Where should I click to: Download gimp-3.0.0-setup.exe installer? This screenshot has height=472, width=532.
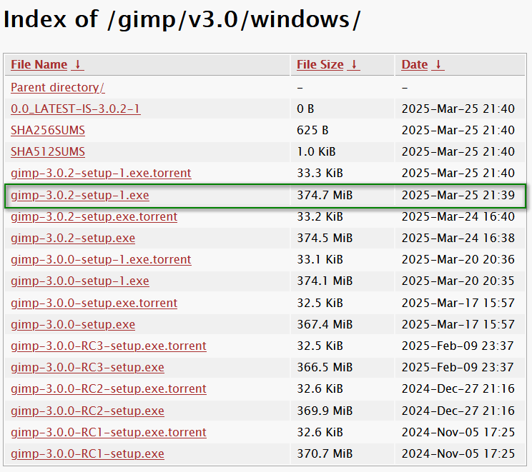pos(73,325)
